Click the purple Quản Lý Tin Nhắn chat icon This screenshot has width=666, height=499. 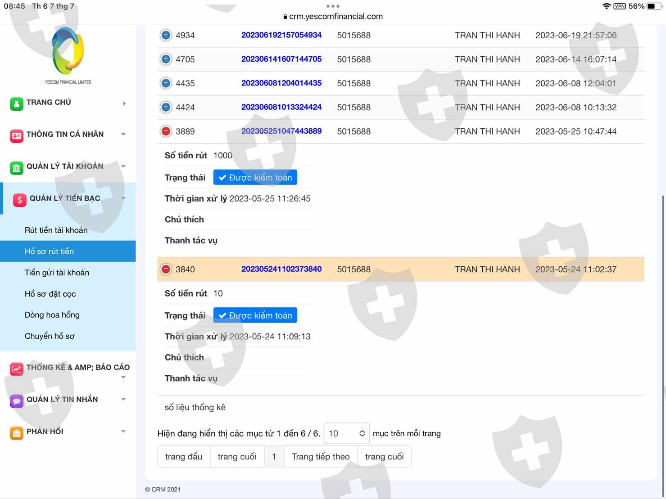17,401
